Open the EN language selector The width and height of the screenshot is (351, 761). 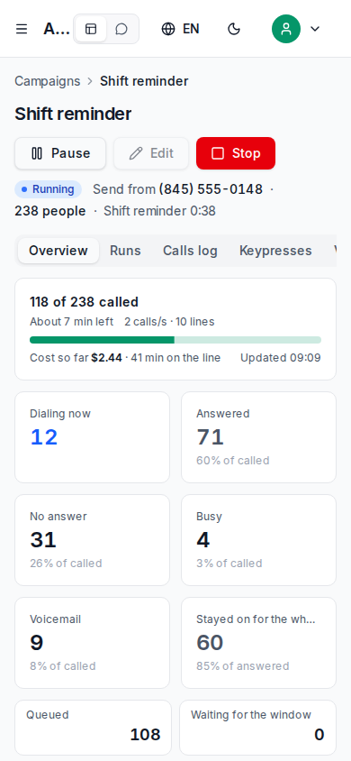[x=180, y=29]
